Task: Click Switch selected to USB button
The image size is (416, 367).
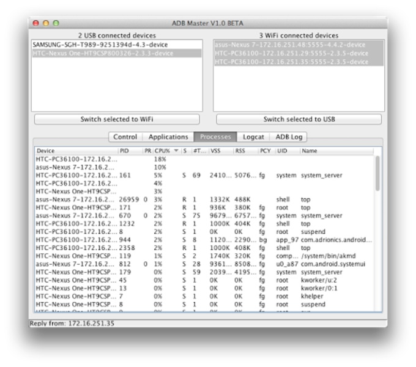Action: point(299,119)
